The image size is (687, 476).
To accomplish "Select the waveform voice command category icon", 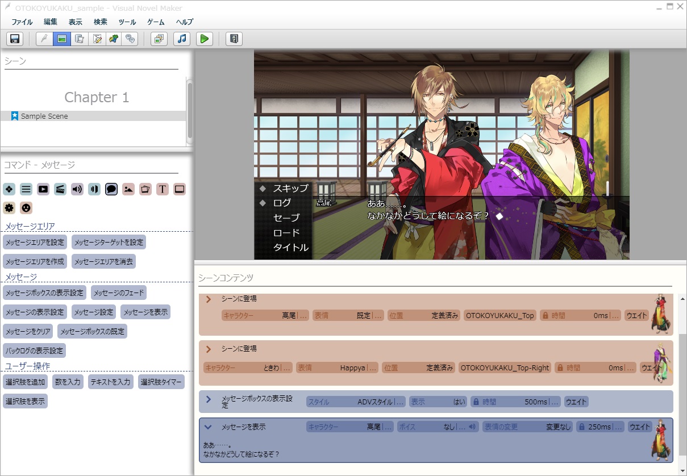I will pyautogui.click(x=94, y=189).
